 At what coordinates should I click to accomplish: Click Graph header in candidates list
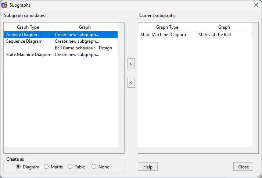pos(85,27)
